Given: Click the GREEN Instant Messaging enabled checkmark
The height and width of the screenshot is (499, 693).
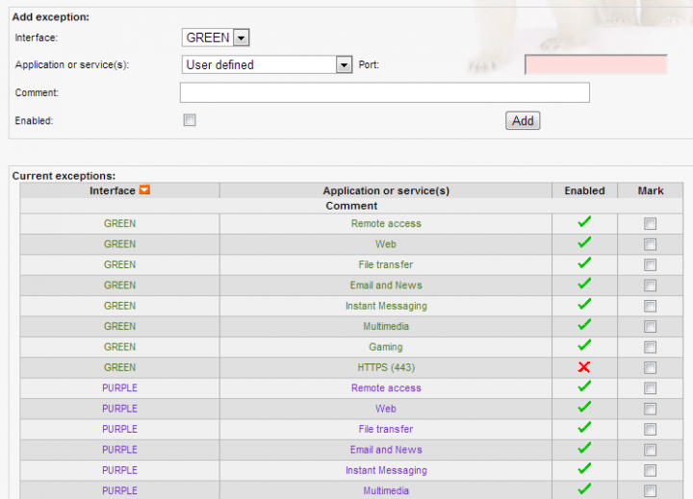Looking at the screenshot, I should tap(583, 306).
